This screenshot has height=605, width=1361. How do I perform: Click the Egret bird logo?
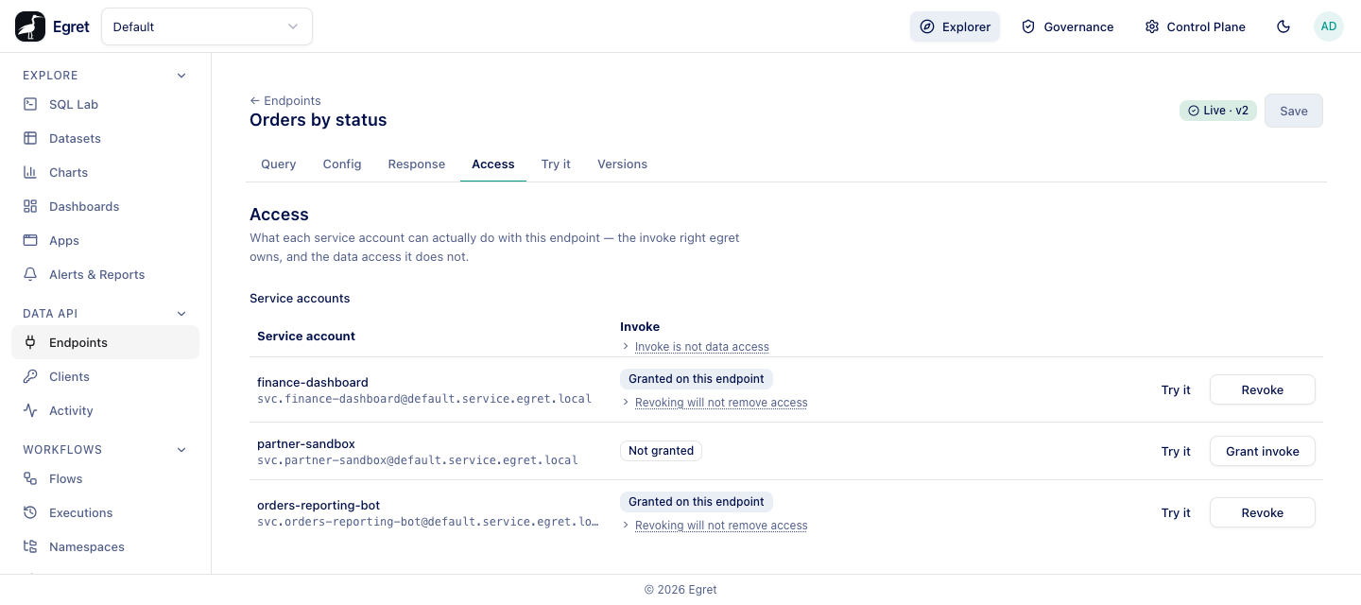30,26
